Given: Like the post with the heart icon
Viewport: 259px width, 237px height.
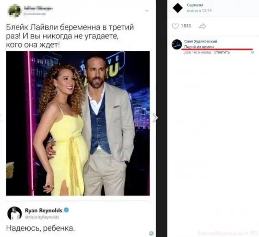Looking at the screenshot, I should tap(175, 26).
